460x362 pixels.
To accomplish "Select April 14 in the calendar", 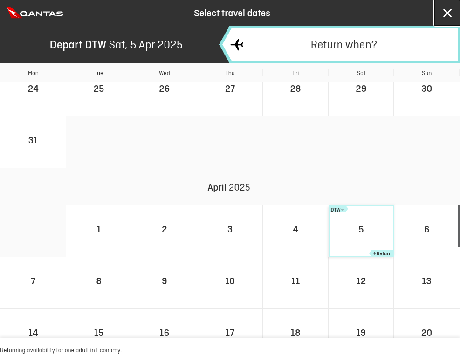I will pos(33,324).
